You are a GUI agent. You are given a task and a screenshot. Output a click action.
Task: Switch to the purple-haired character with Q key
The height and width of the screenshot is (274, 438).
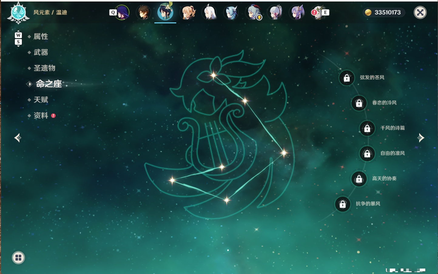[x=122, y=12]
